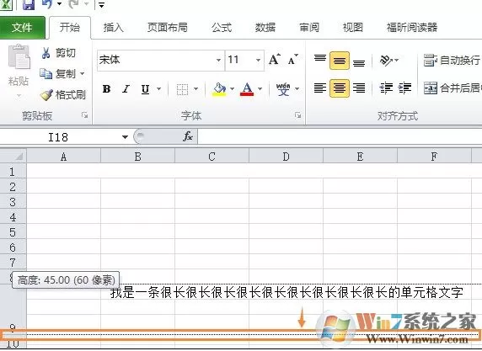Image resolution: width=482 pixels, height=351 pixels.
Task: Click the fx insert function icon
Action: coord(188,136)
